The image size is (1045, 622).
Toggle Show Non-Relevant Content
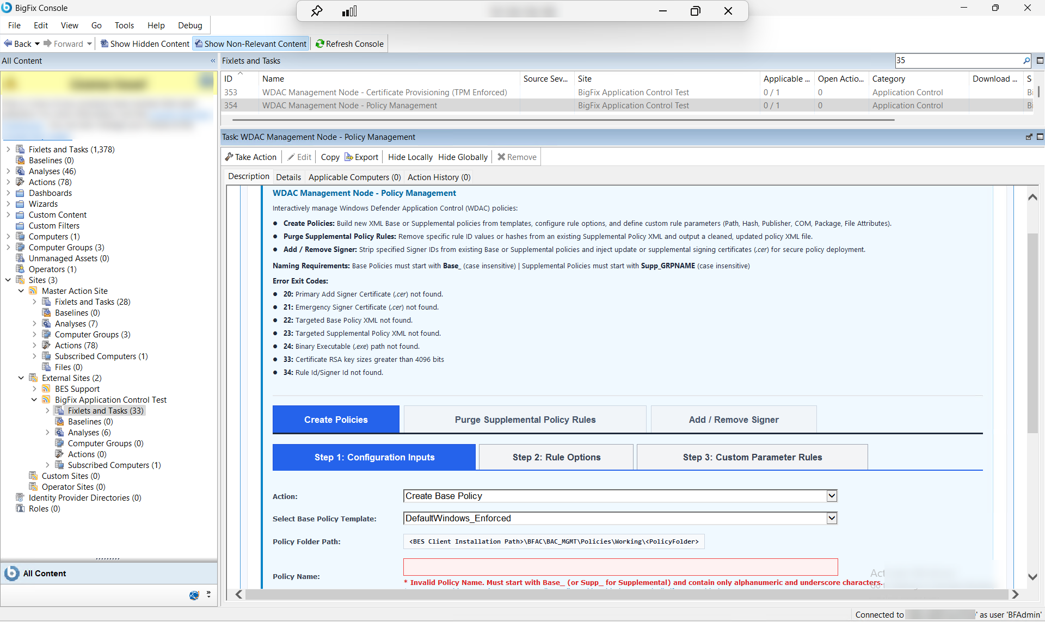tap(251, 44)
